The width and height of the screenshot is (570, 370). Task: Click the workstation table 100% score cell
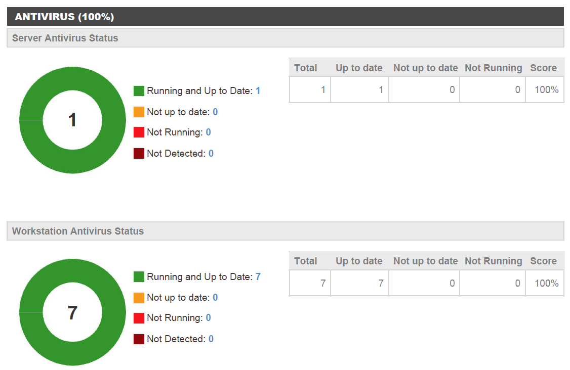[x=546, y=283]
